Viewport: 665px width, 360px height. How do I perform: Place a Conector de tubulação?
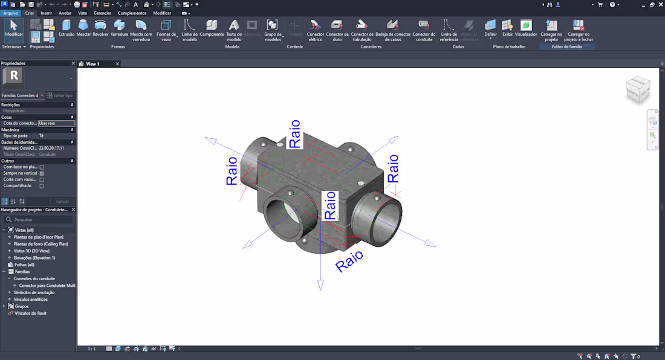point(362,29)
